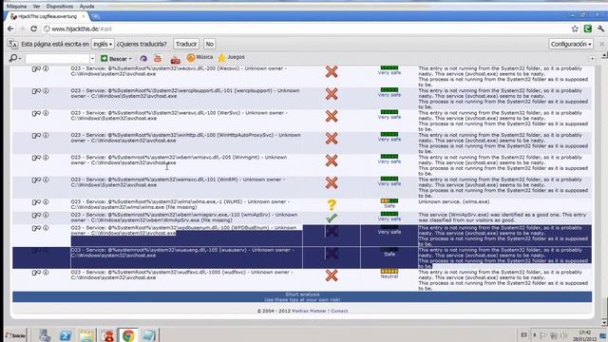Click Neutral rating bar for wudfsvc

(x=389, y=272)
